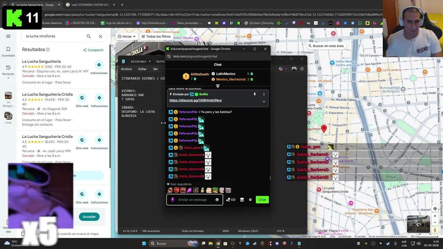Click the 100% zoom level in Notepad status bar
Viewport: 443px width, 249px height.
pyautogui.click(x=226, y=231)
